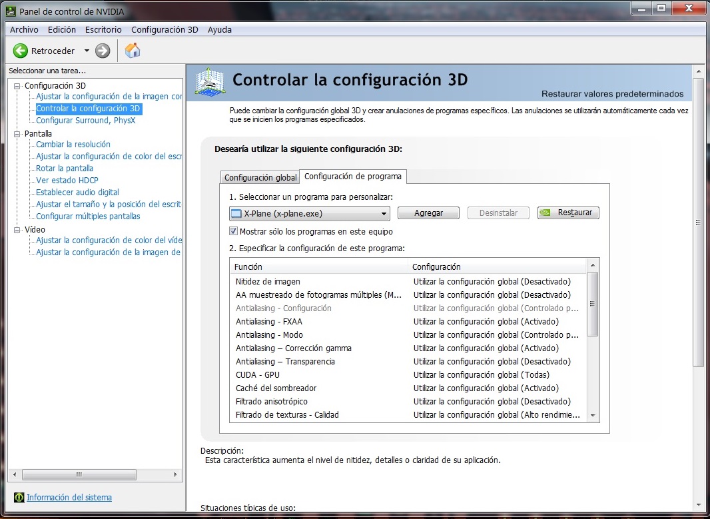
Task: Select the AA muestreado de fotogramas múltiples row
Action: (x=408, y=295)
